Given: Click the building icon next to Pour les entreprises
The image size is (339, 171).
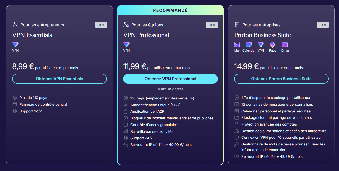Looking at the screenshot, I should tap(237, 25).
